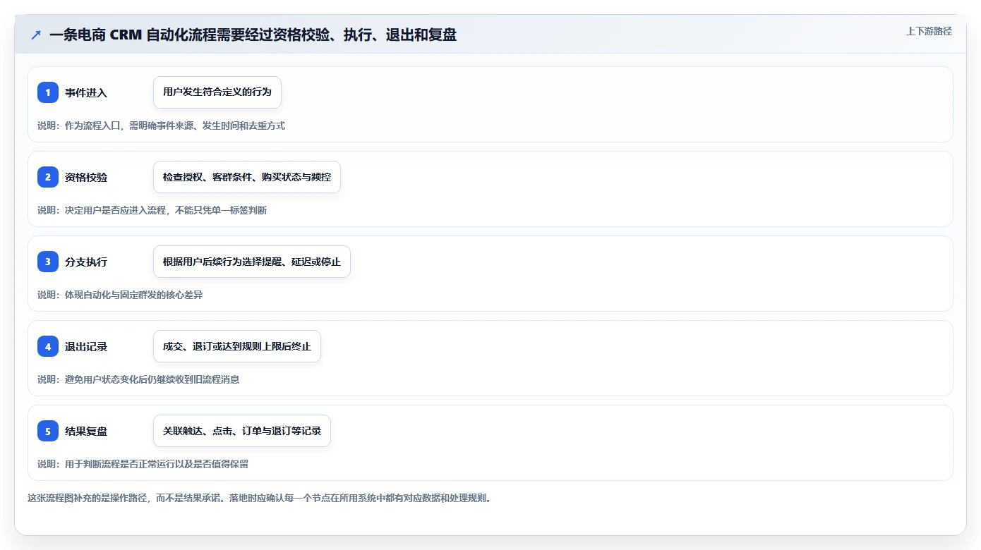Click the arrow icon beside the flowchart title

coord(36,35)
